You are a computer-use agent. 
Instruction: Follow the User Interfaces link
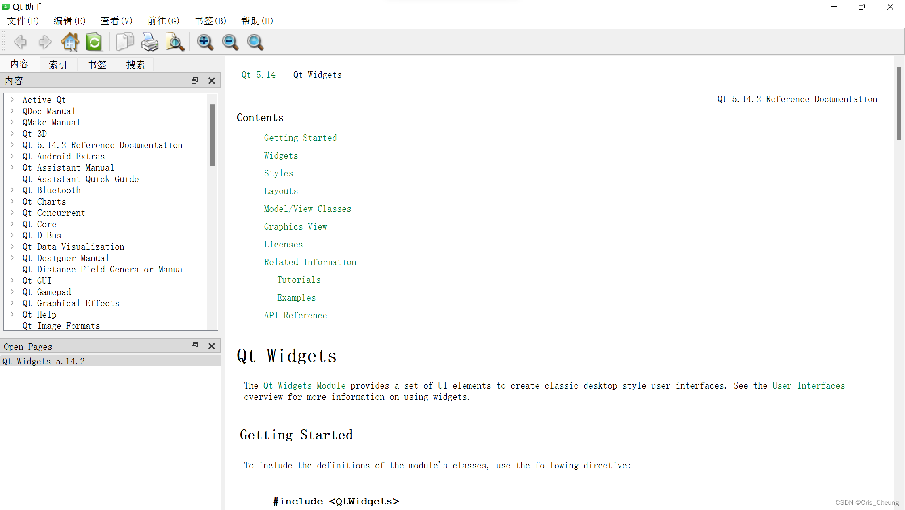point(808,386)
